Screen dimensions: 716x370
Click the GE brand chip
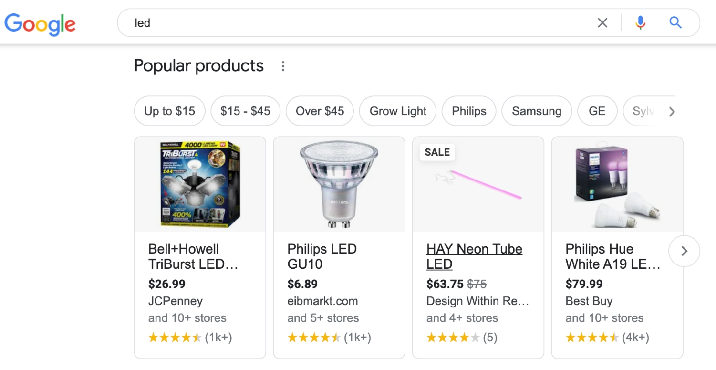(x=597, y=111)
